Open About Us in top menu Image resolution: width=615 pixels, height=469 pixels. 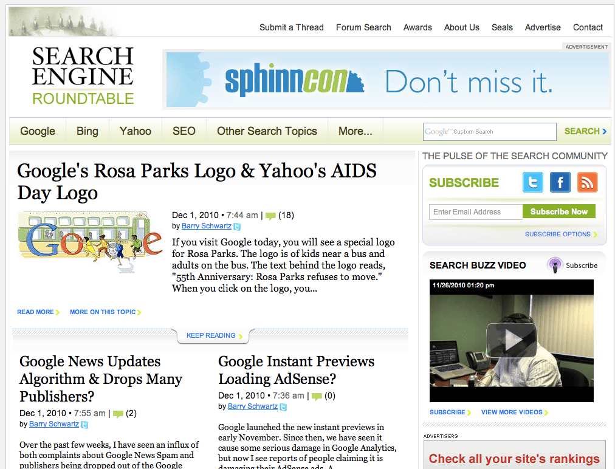point(462,27)
